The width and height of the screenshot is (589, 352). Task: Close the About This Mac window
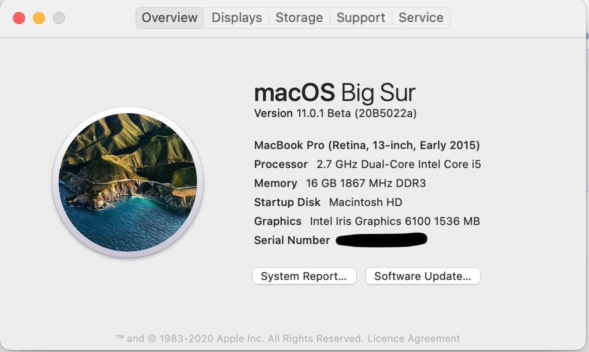(x=19, y=18)
